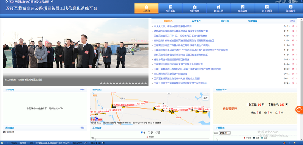Select the 年 radio button
Viewport: 303px width, 145px height.
coord(142,133)
